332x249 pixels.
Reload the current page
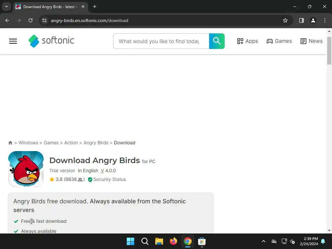(30, 20)
